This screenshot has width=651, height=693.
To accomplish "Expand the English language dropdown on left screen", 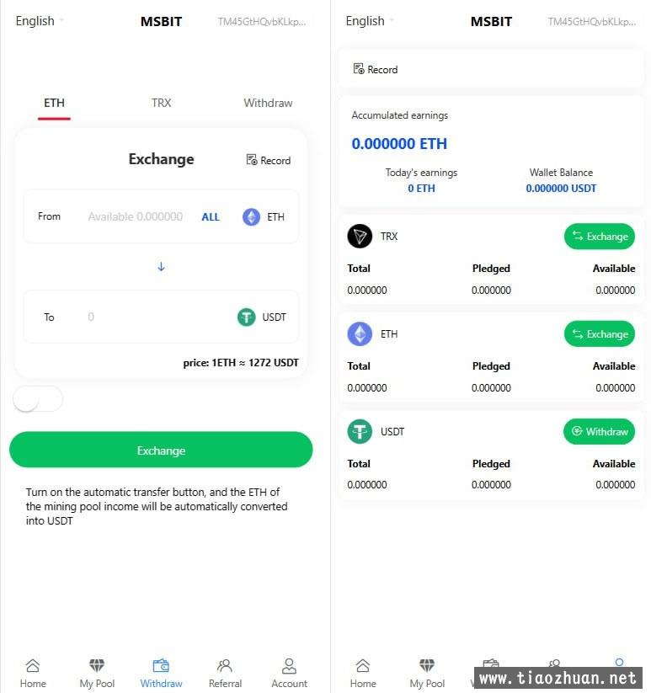I will pyautogui.click(x=40, y=21).
